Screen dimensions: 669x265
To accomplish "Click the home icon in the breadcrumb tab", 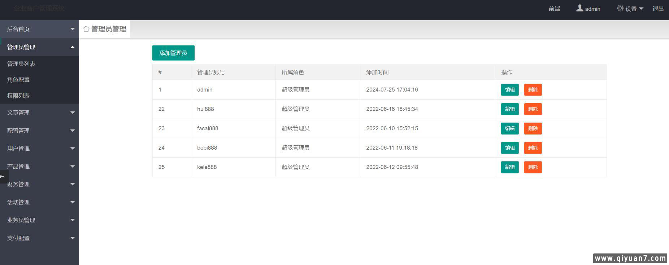I will (86, 29).
